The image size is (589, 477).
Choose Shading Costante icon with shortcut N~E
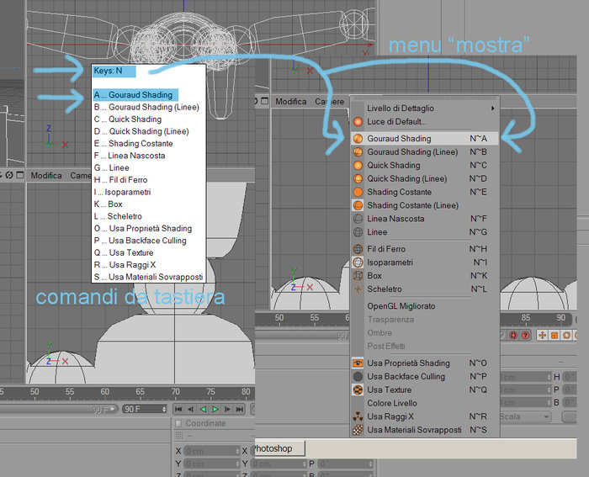click(358, 192)
